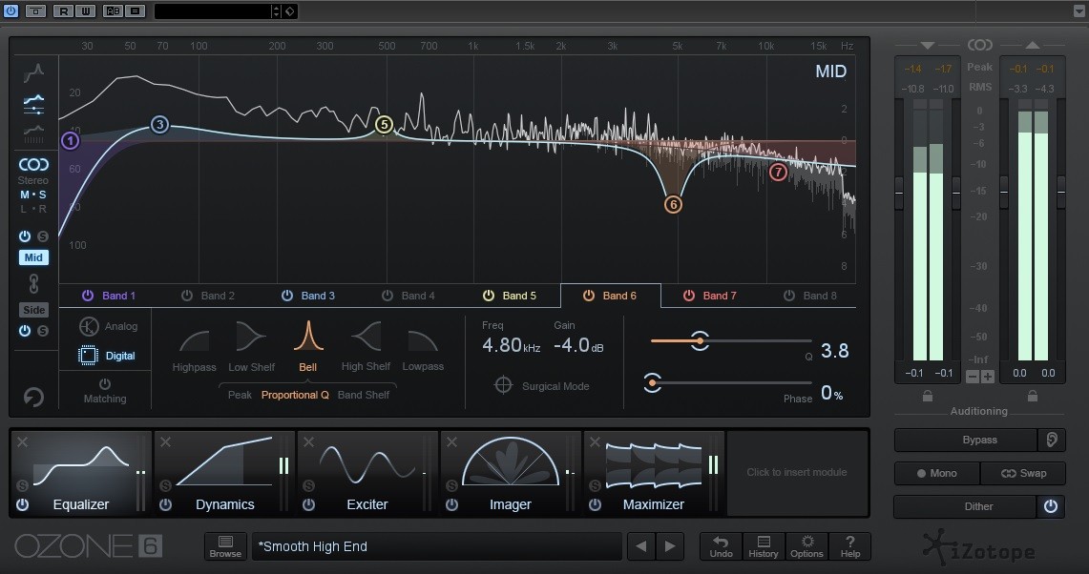The image size is (1089, 574).
Task: Select EQ node 1 on the curve
Action: 70,141
